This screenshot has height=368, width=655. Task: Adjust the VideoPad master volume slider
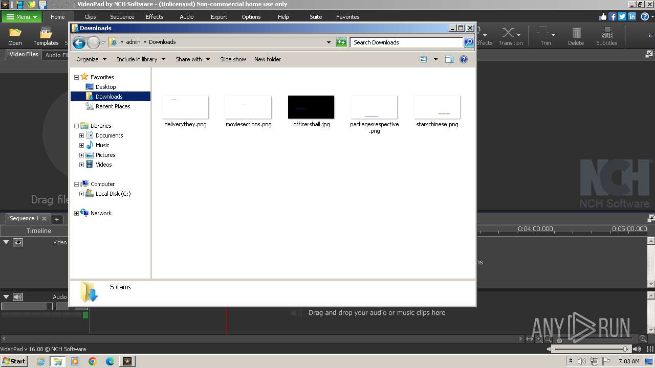point(592,349)
